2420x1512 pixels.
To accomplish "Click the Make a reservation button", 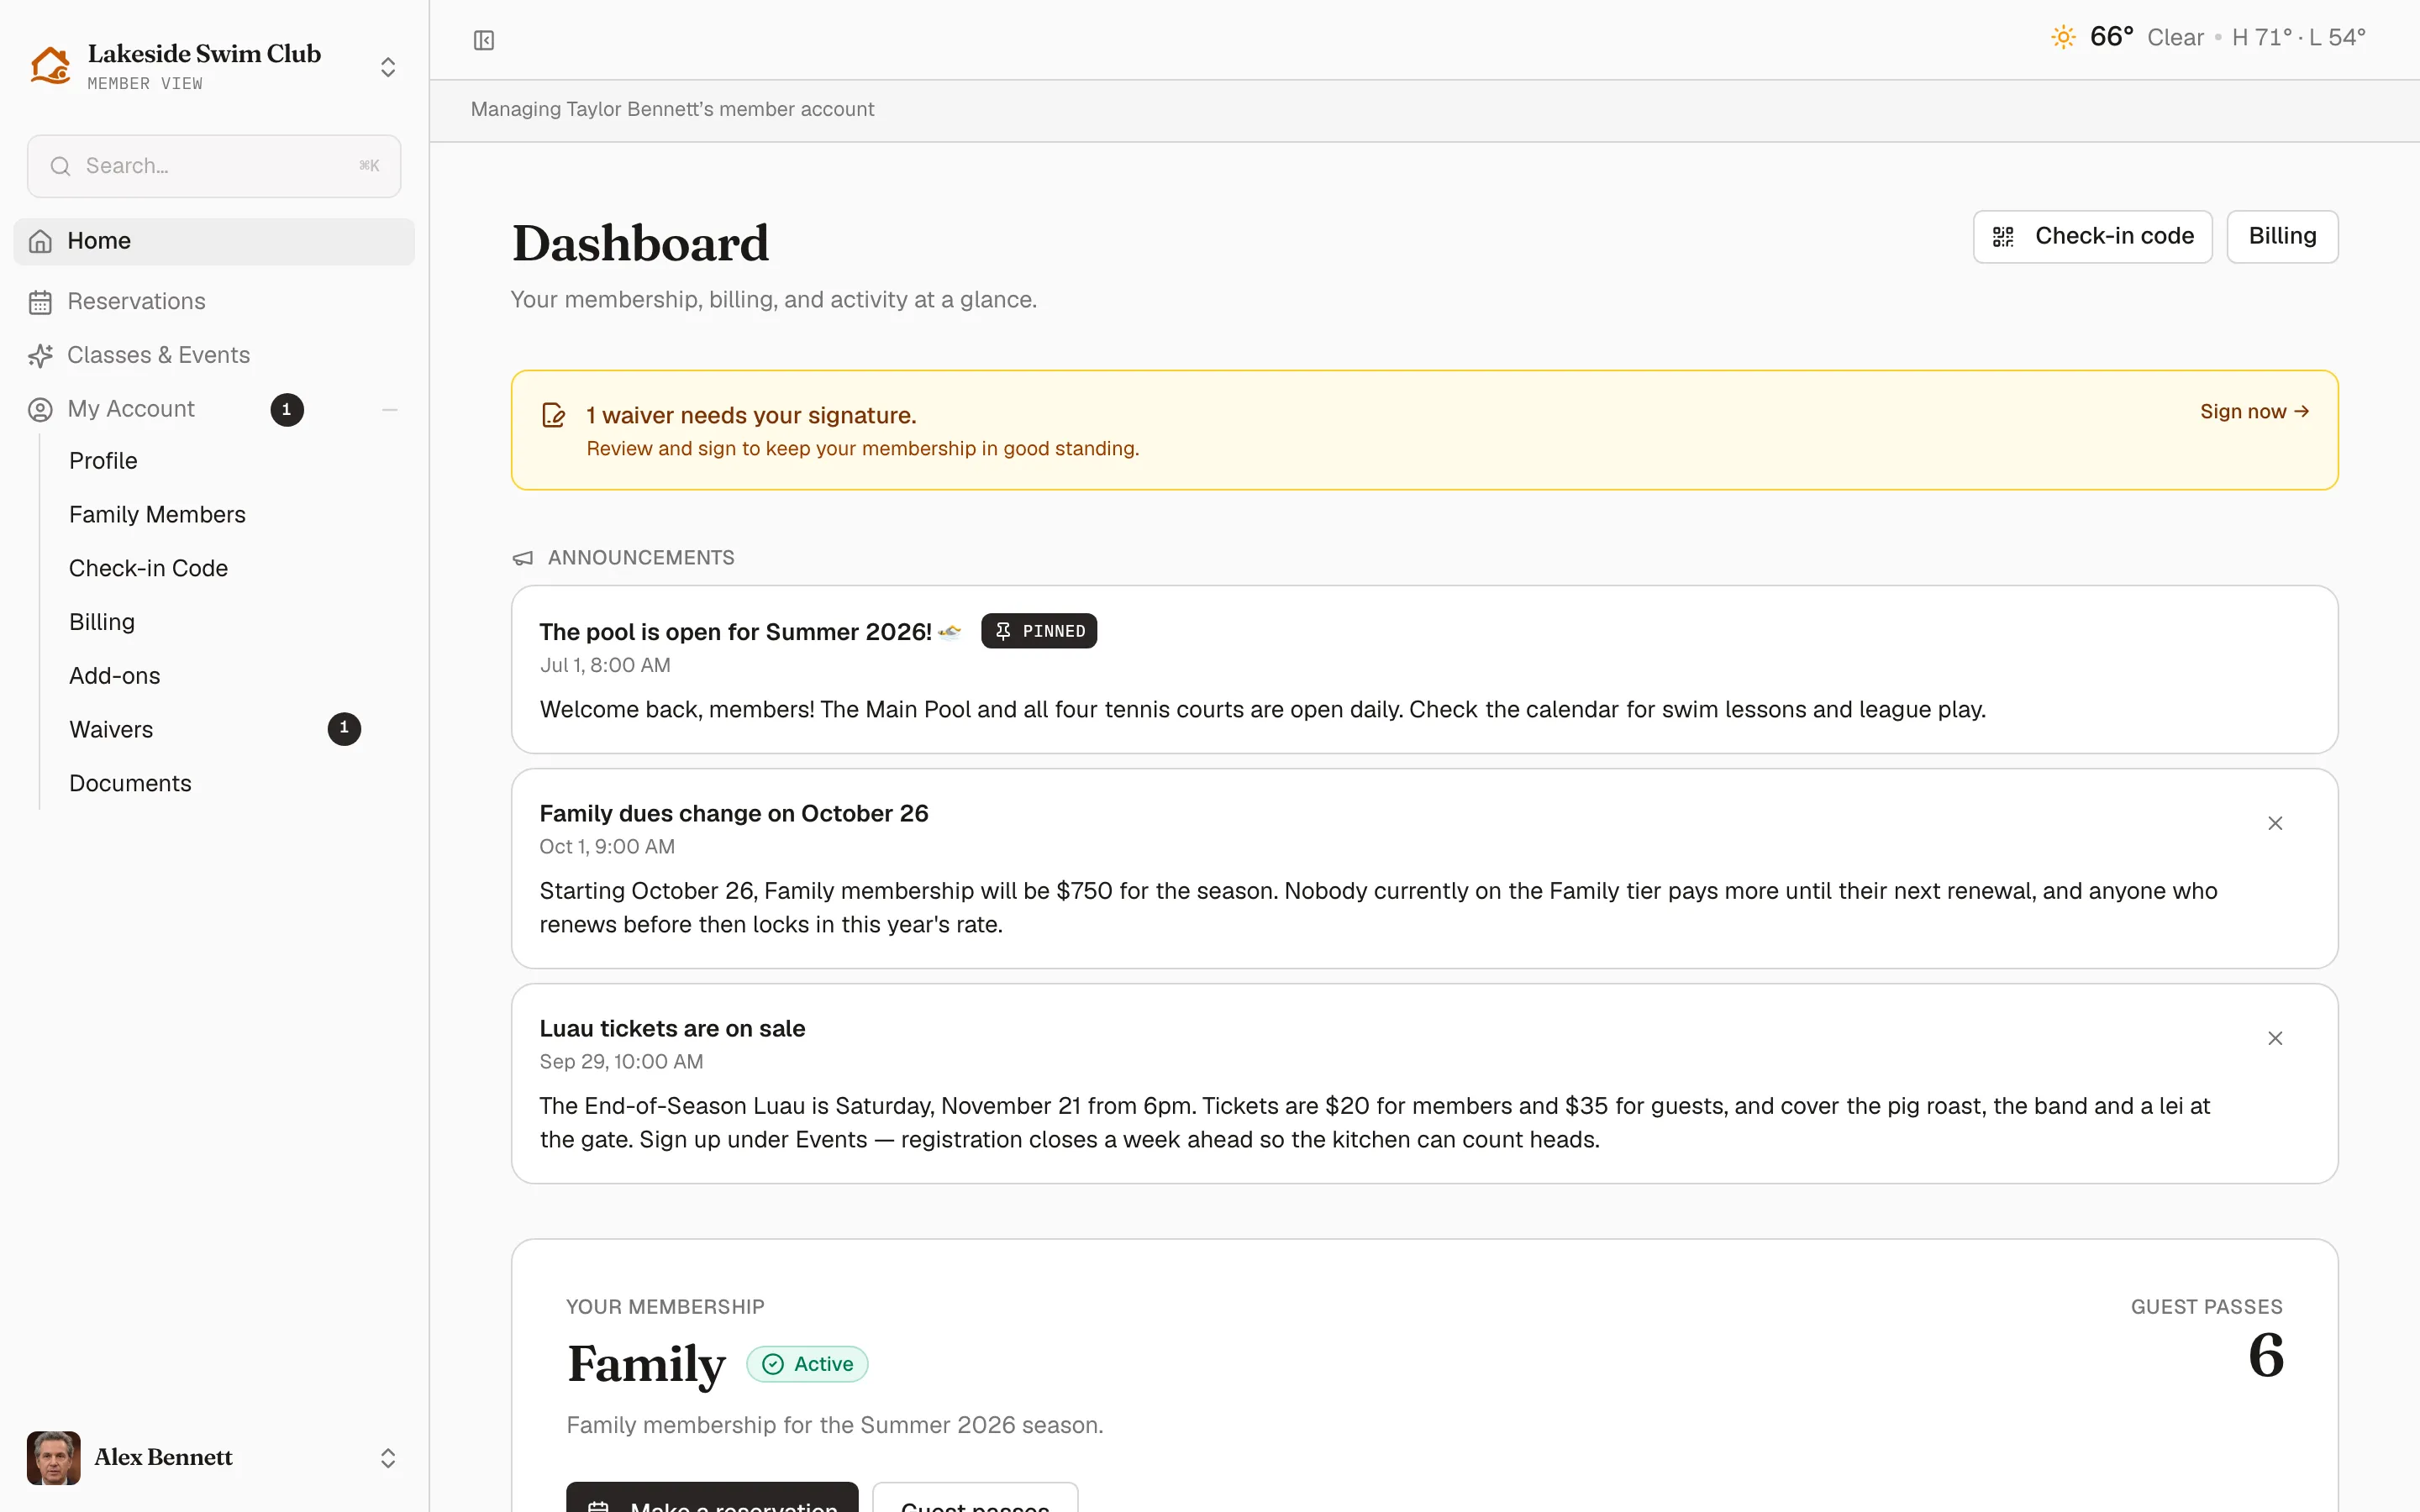I will pos(712,1498).
